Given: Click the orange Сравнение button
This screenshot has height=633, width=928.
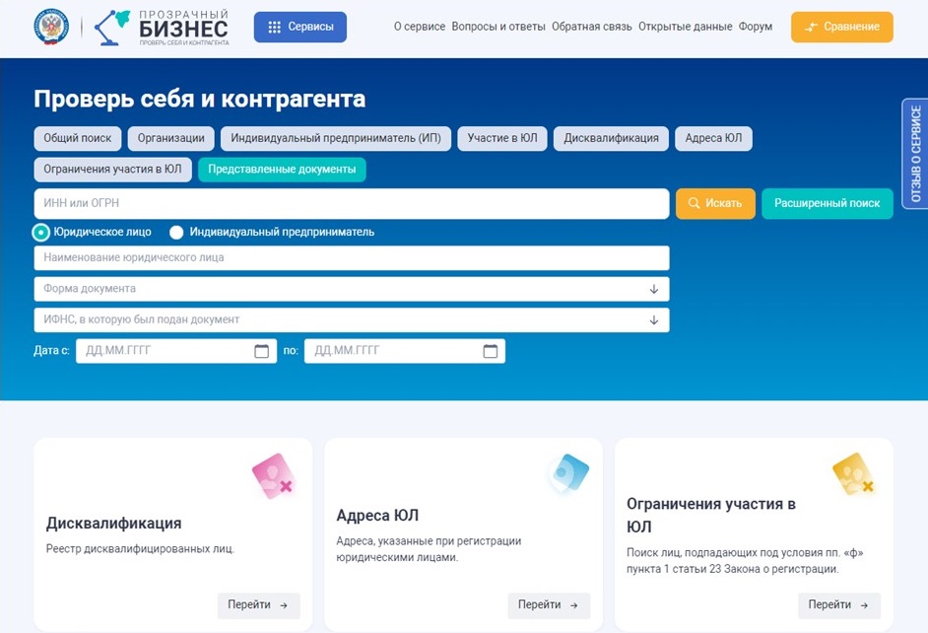Looking at the screenshot, I should point(841,27).
